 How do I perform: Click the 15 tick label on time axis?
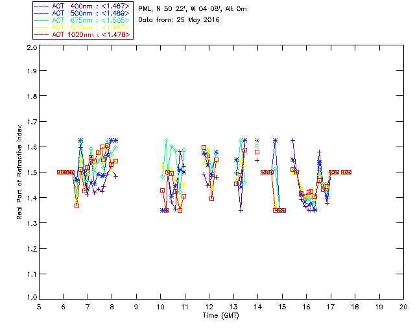(282, 307)
